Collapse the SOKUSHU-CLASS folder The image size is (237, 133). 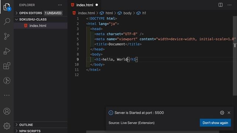pyautogui.click(x=41, y=20)
